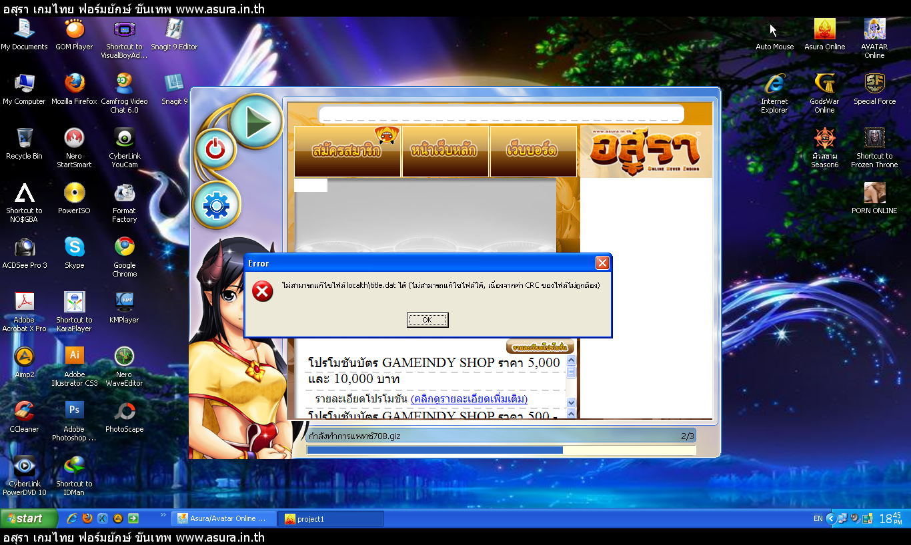
Task: Click the EN language indicator
Action: (818, 518)
